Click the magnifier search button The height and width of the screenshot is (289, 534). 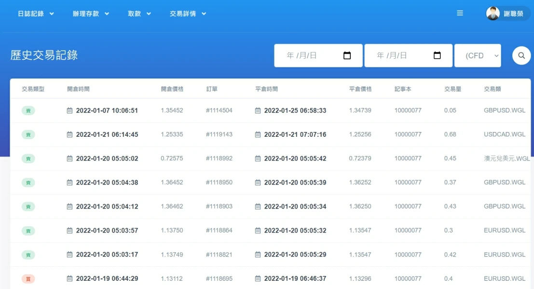(x=521, y=55)
